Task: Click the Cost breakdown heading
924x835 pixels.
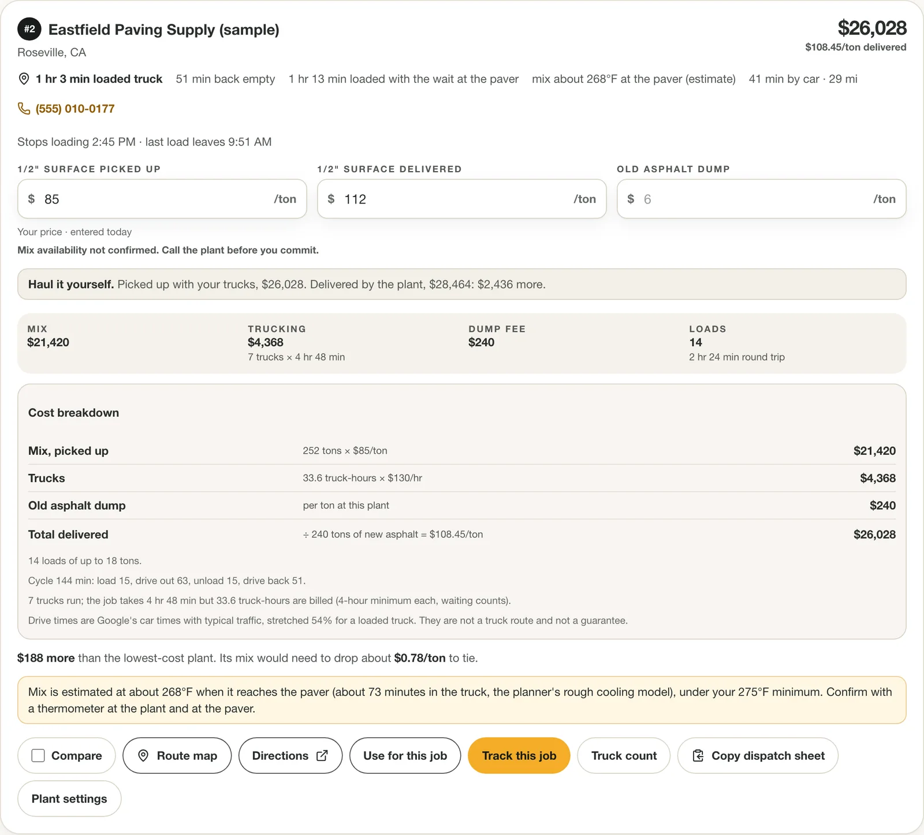Action: pos(74,413)
